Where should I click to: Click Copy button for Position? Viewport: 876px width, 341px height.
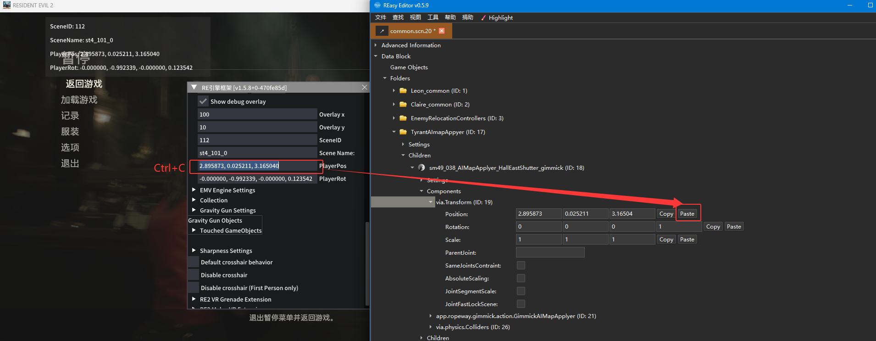pyautogui.click(x=666, y=213)
